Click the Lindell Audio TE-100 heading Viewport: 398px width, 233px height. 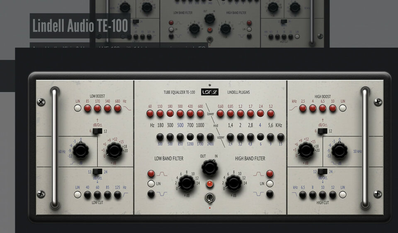pos(80,26)
